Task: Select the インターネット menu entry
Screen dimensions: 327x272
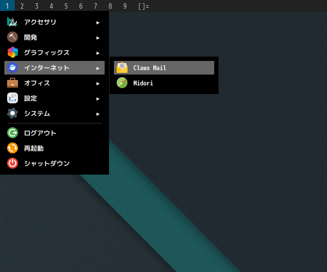Action: point(55,67)
